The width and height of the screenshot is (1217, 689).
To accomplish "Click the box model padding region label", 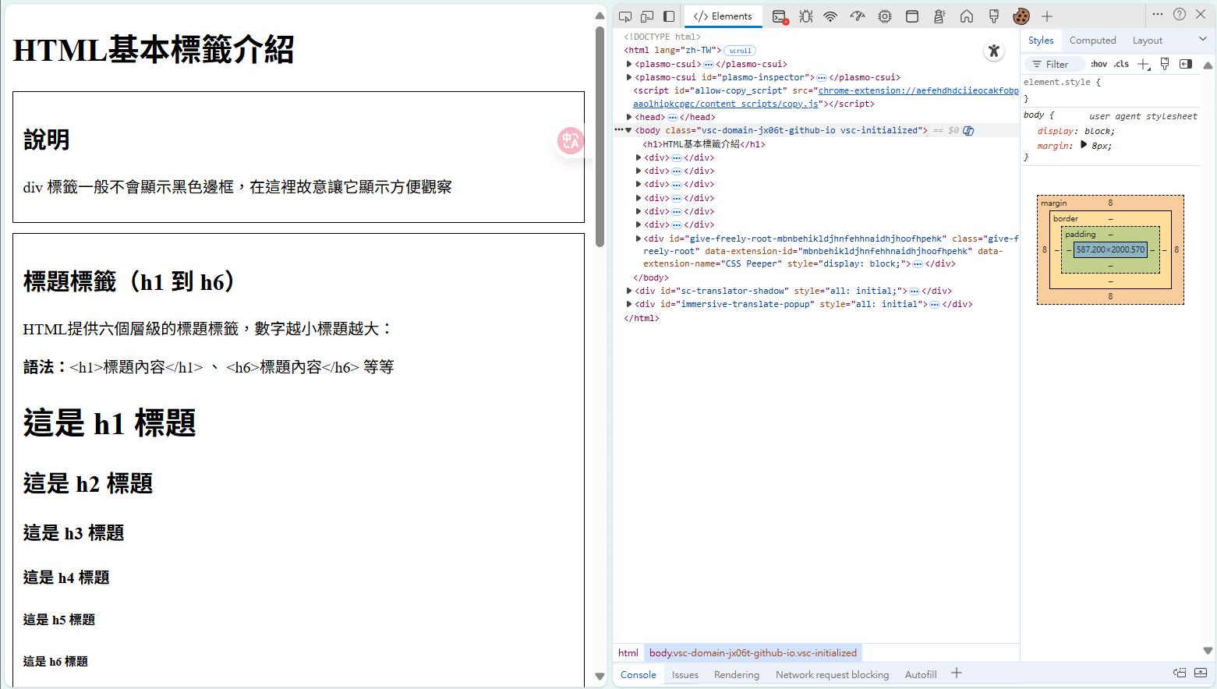I will 1080,234.
